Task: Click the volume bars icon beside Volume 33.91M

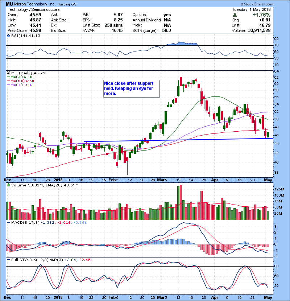Action: 8,185
